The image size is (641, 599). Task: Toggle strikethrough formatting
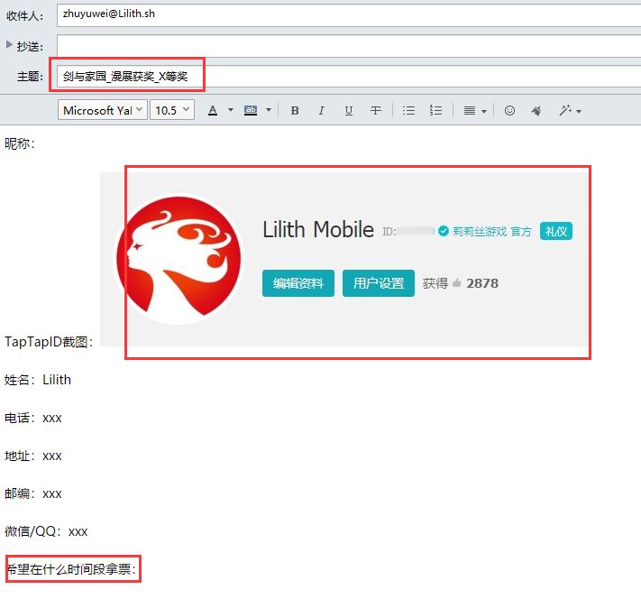[x=376, y=110]
